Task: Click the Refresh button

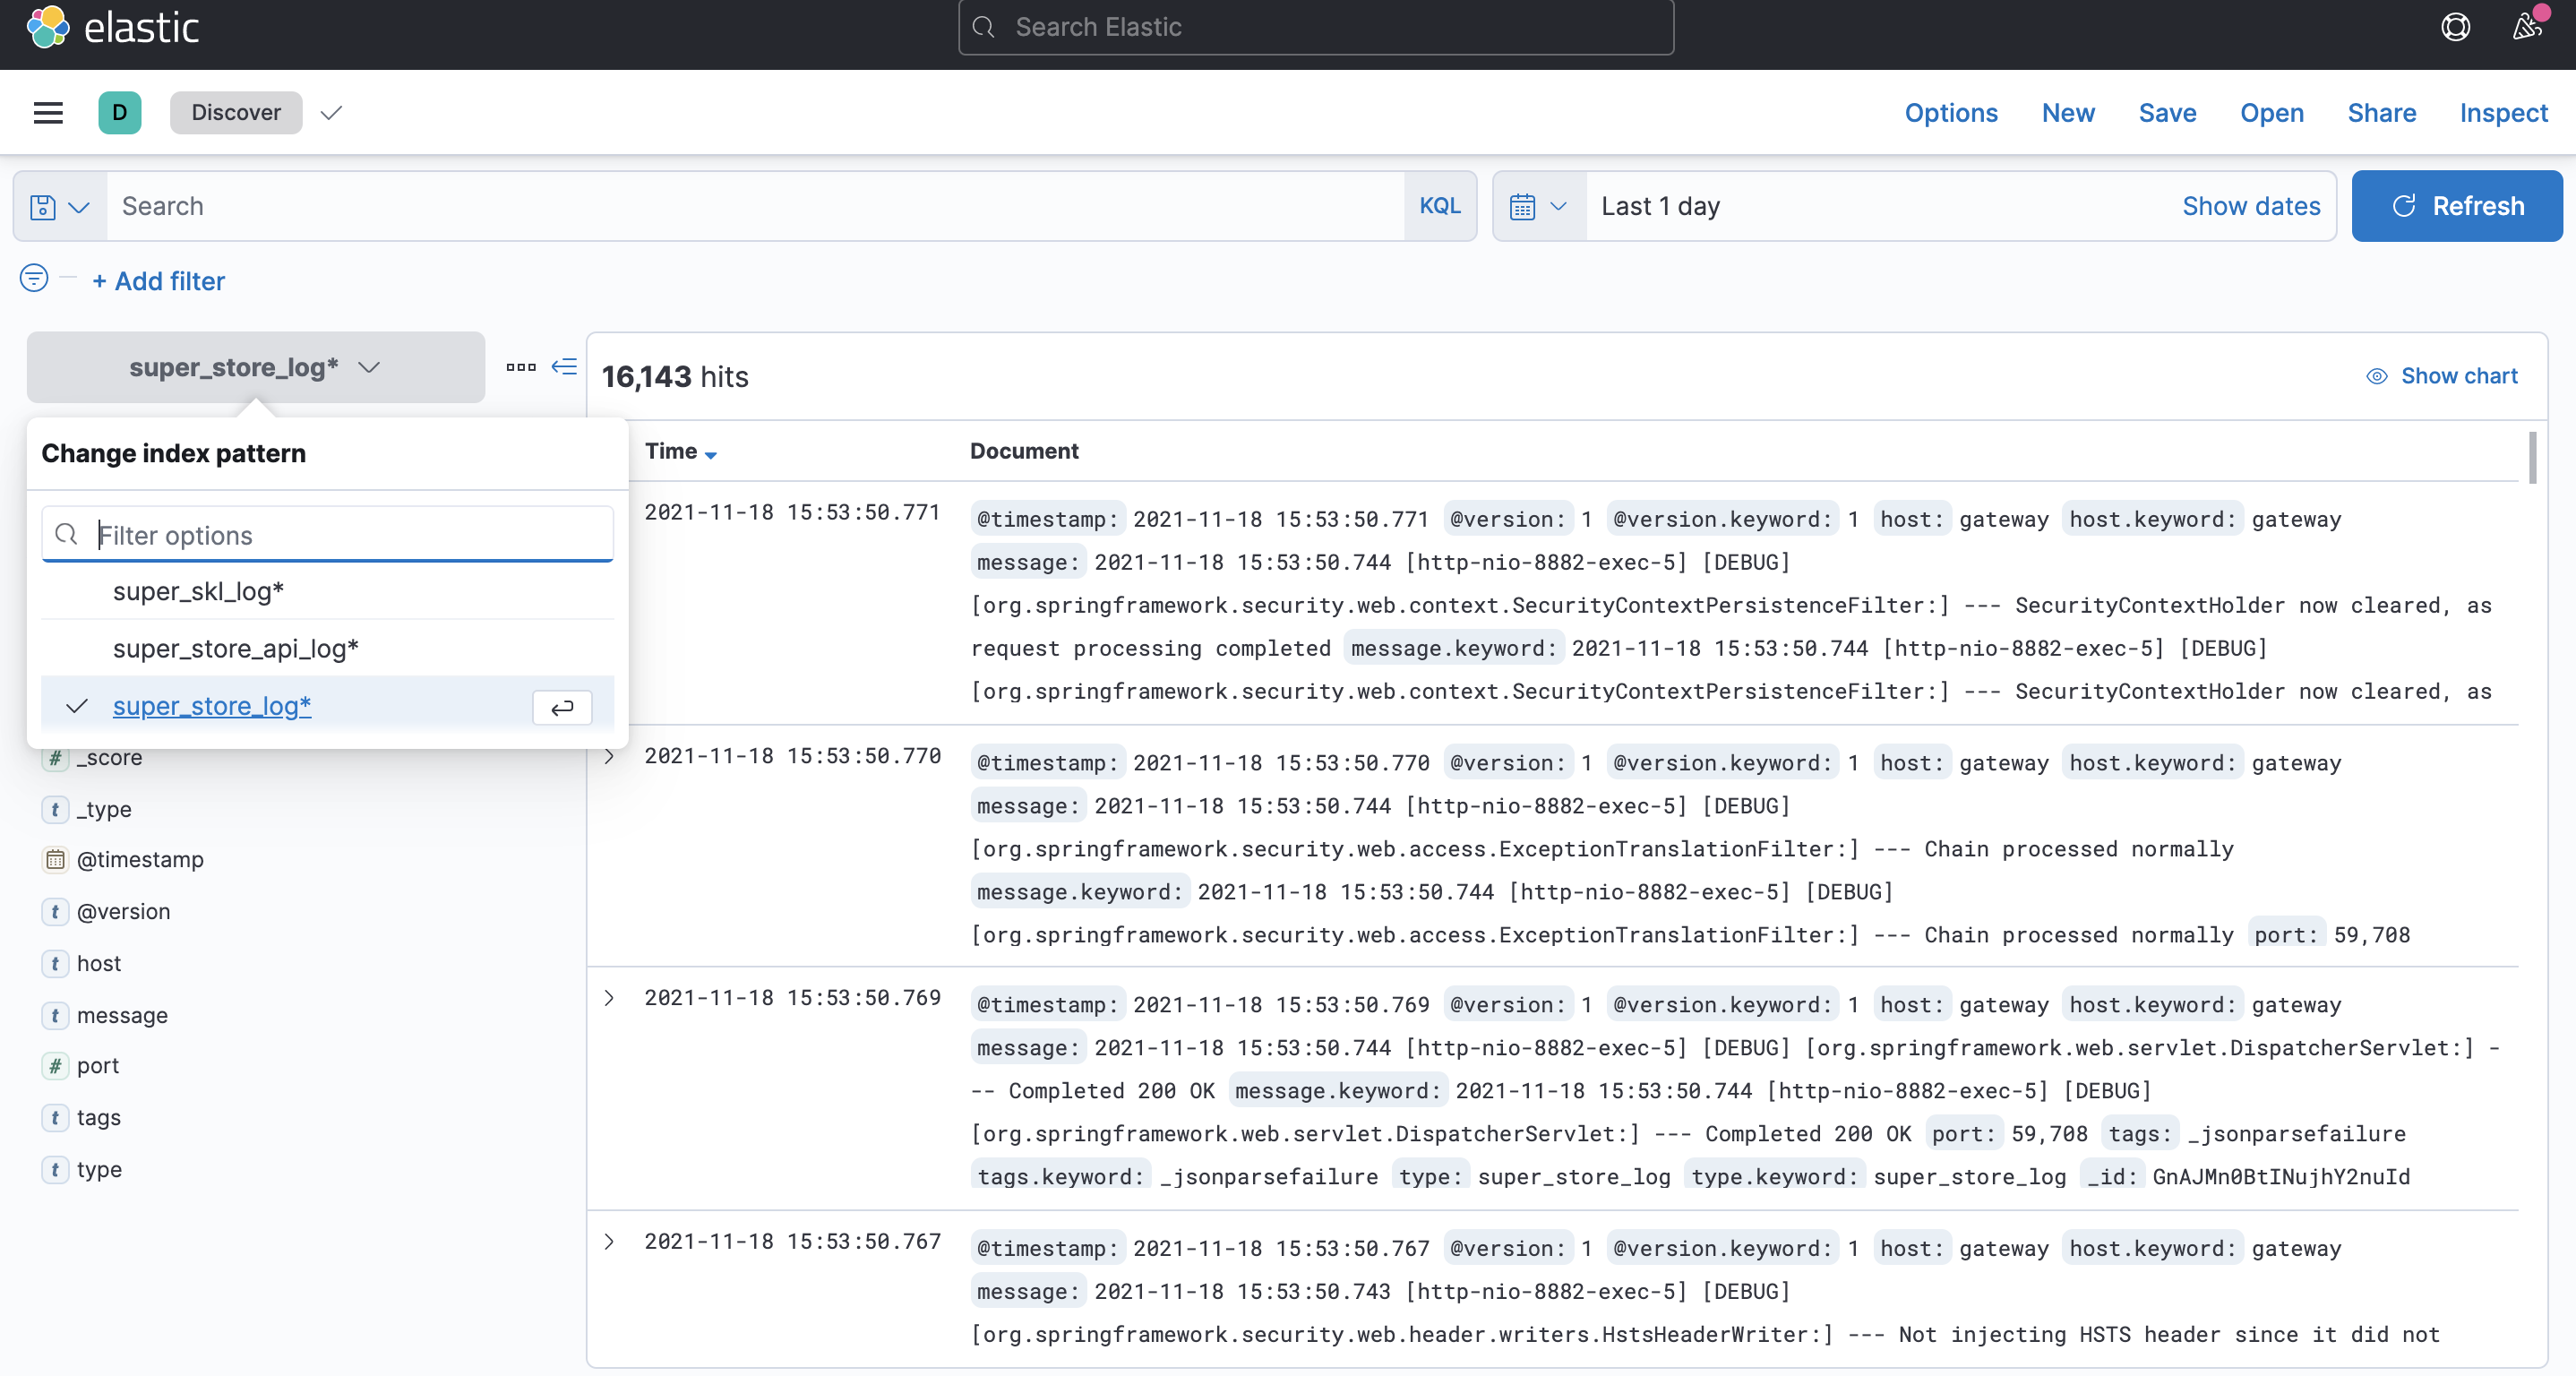Action: point(2457,206)
